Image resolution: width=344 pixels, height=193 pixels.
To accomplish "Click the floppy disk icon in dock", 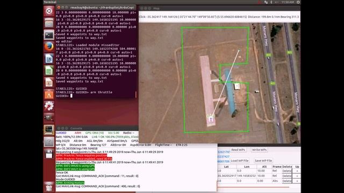I will click(x=49, y=154).
